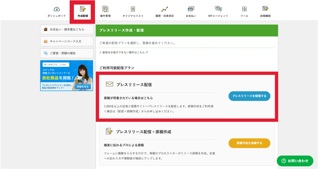Click the envelope icon beside プレスリリース配信
This screenshot has height=169, width=318.
click(x=109, y=84)
